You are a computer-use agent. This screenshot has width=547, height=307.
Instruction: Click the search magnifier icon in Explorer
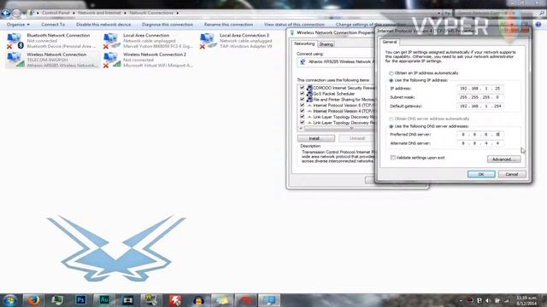[542, 14]
